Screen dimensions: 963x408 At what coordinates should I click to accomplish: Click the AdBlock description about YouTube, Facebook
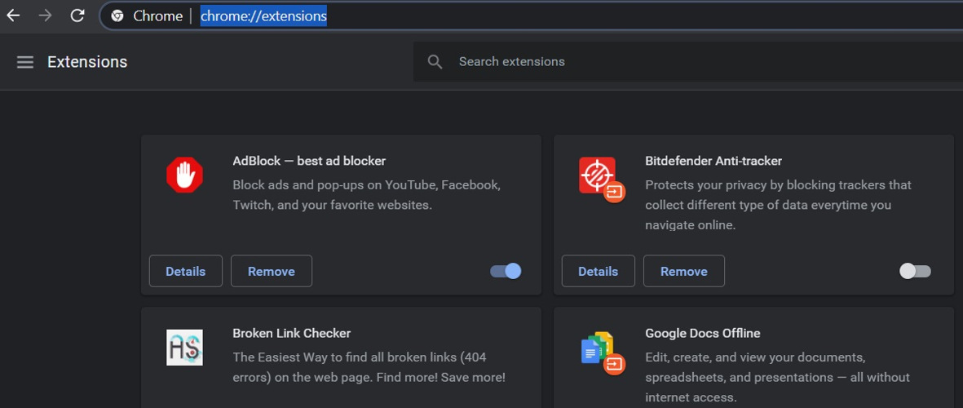(367, 195)
